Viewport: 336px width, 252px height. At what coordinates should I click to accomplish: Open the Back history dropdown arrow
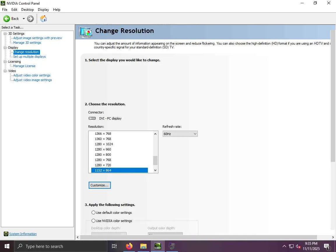click(24, 19)
